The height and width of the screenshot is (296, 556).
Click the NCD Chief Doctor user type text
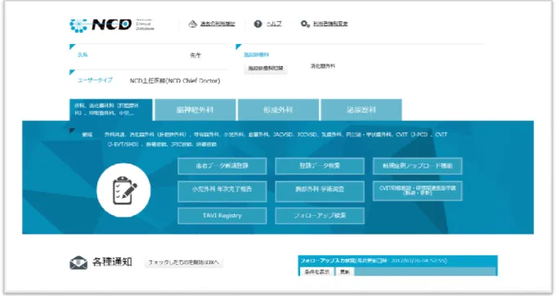(x=175, y=81)
